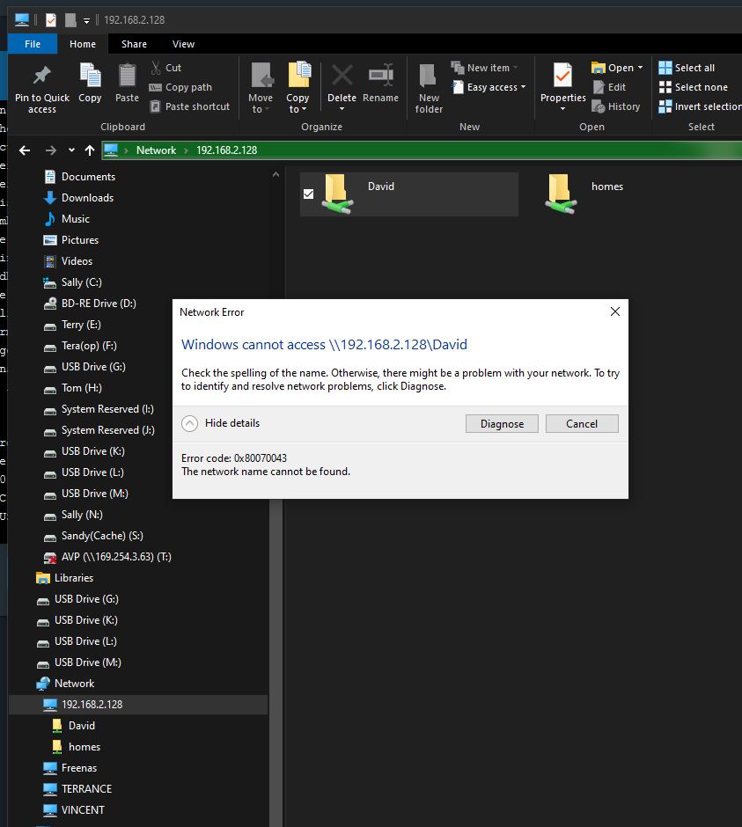Click Edit in the Open group
This screenshot has height=827, width=742.
point(609,87)
